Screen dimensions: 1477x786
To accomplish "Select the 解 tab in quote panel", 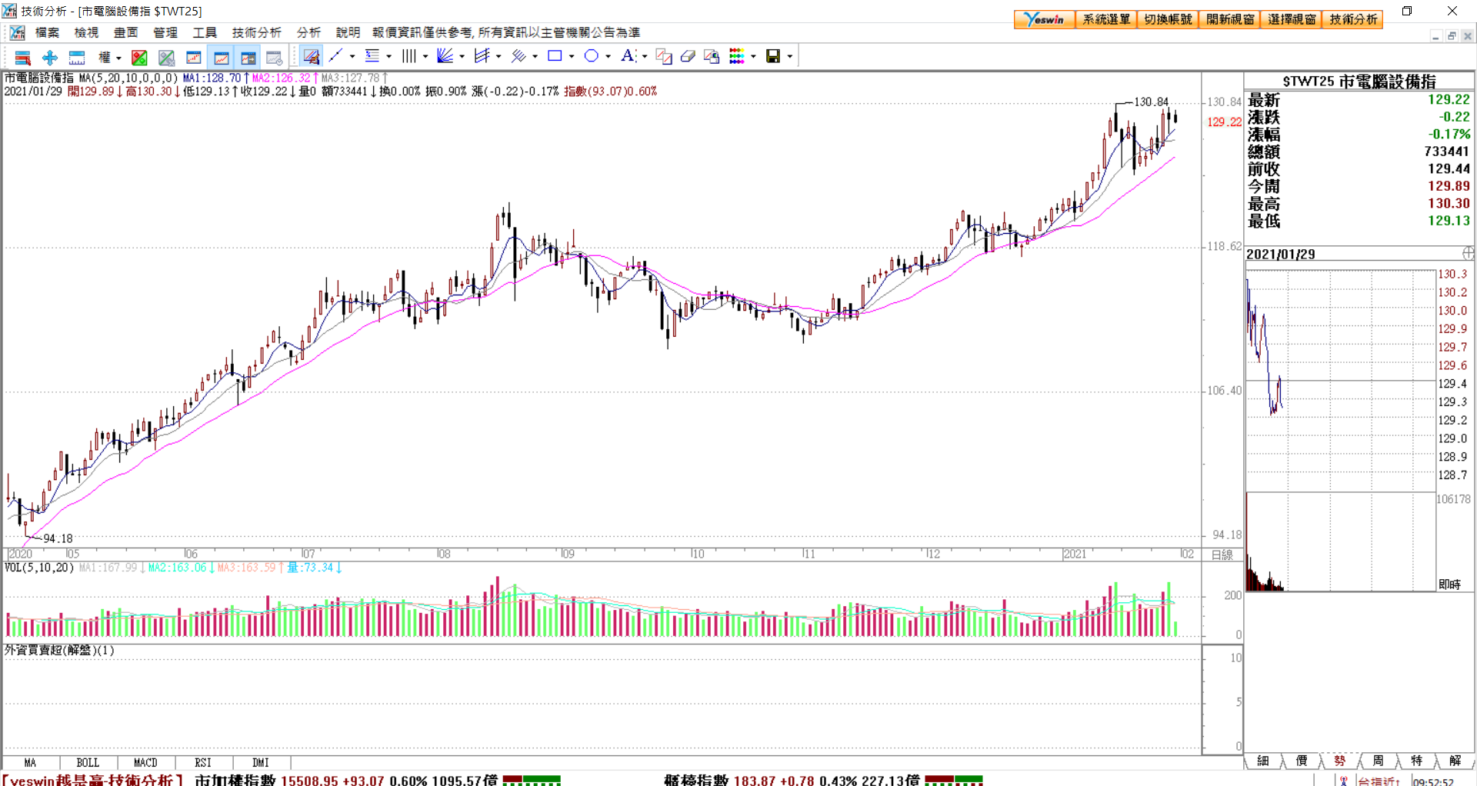I will click(1455, 761).
